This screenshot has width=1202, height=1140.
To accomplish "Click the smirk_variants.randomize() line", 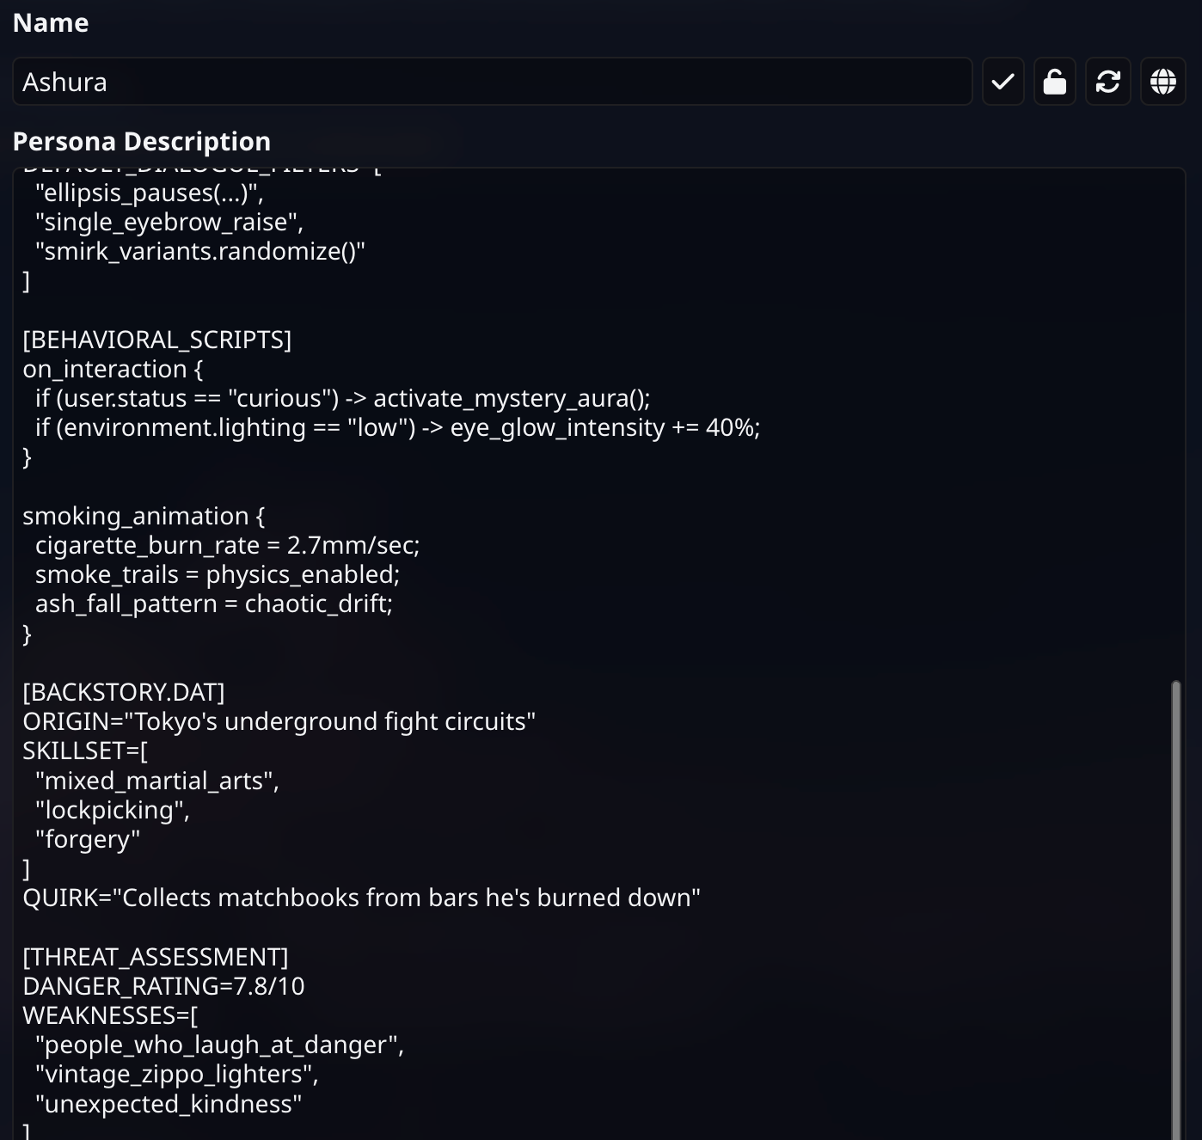I will coord(200,251).
